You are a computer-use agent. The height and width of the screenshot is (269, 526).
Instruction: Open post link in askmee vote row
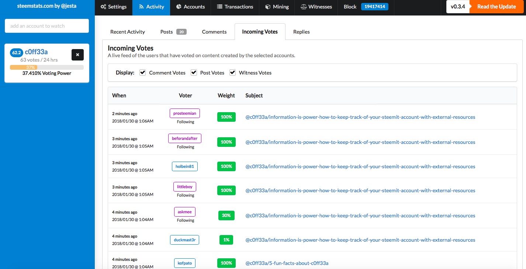click(360, 215)
